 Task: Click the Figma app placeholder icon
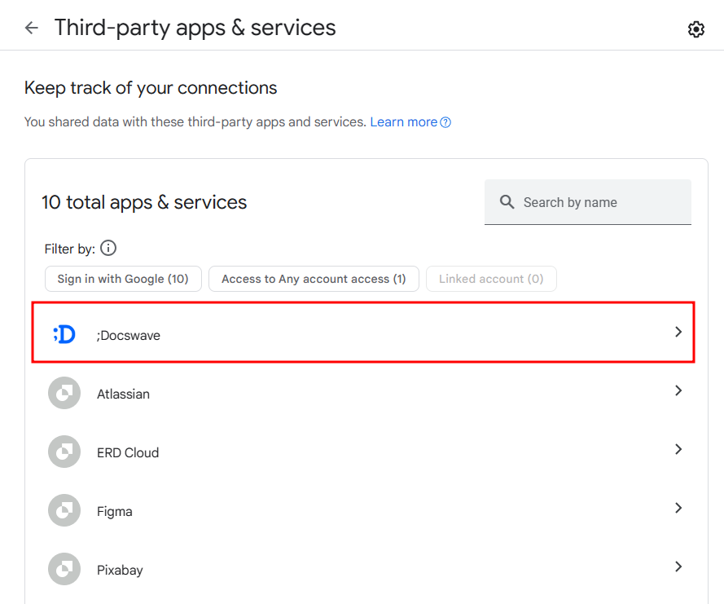coord(64,510)
